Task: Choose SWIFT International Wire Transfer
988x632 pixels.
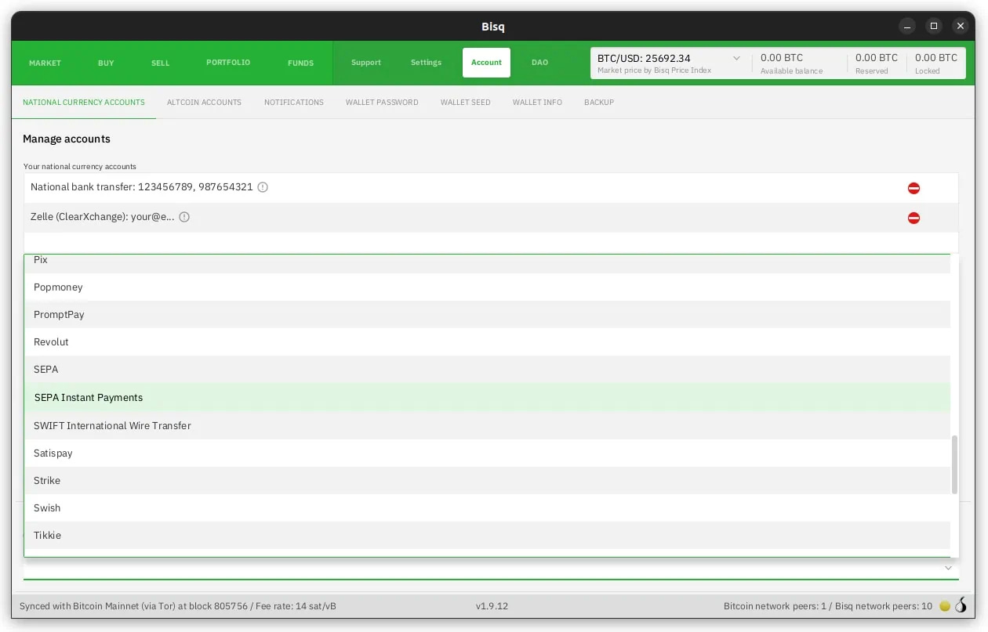Action: pos(487,425)
